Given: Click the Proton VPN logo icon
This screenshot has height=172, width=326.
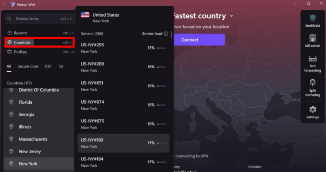Looking at the screenshot, I should tap(13, 4).
